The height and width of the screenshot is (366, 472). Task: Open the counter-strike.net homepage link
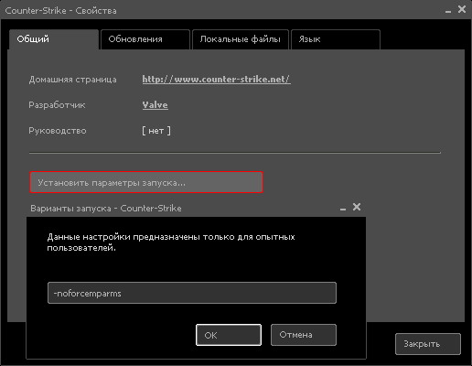click(216, 80)
